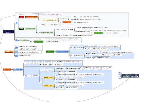Select the orange subtopic in the top-right branch
The width and height of the screenshot is (142, 102).
(x=67, y=22)
